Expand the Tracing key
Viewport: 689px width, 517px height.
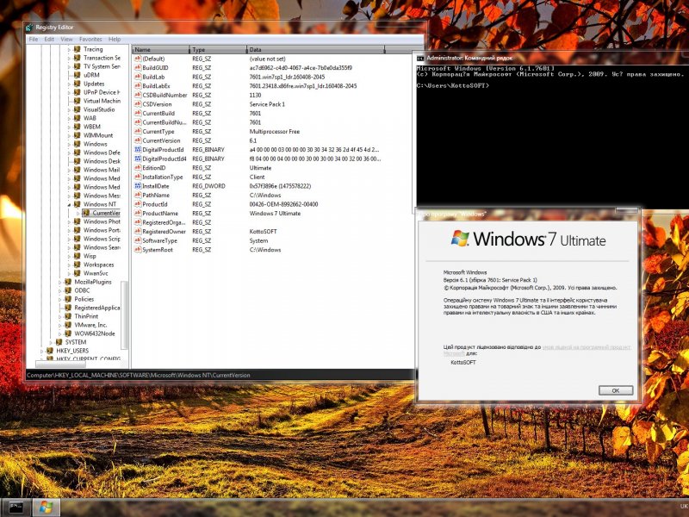tap(69, 49)
